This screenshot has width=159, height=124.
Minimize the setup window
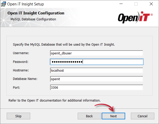[121, 4]
